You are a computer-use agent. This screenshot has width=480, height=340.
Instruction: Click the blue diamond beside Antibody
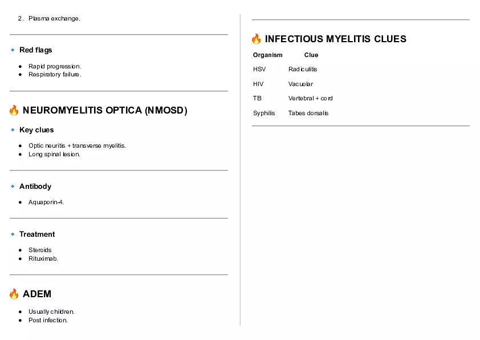coord(13,187)
